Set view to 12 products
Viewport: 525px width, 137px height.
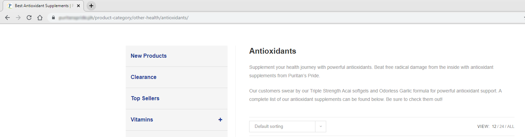tap(494, 127)
